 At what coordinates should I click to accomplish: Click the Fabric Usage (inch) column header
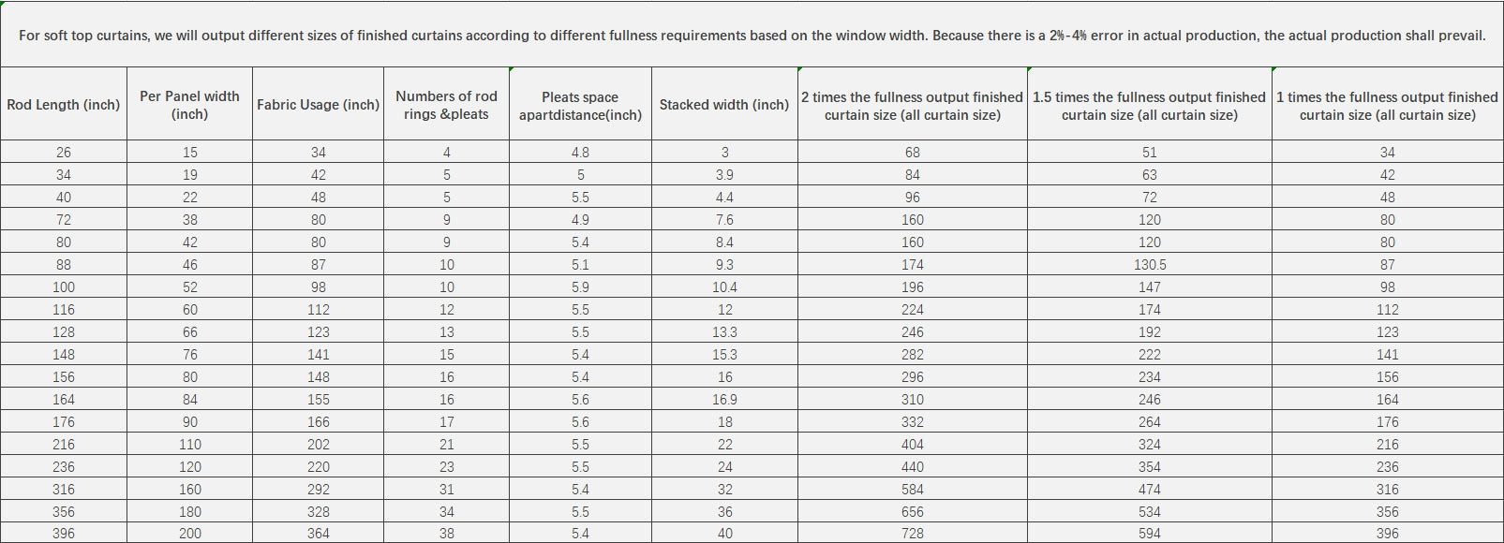[318, 104]
